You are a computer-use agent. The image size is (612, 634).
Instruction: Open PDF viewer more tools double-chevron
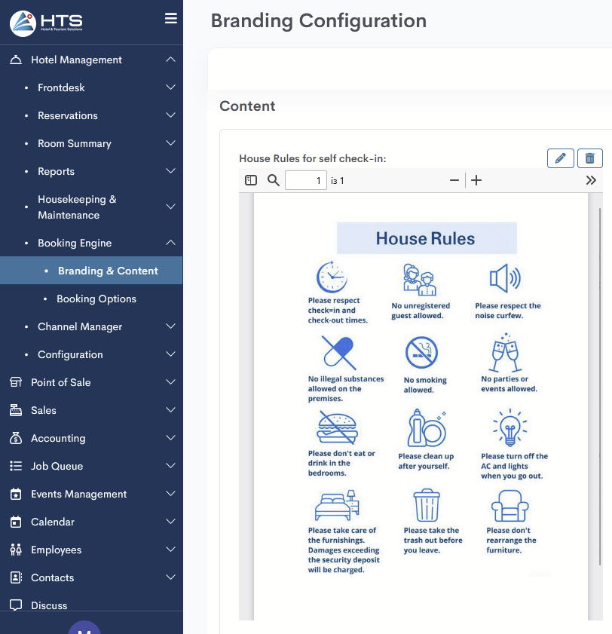[591, 180]
